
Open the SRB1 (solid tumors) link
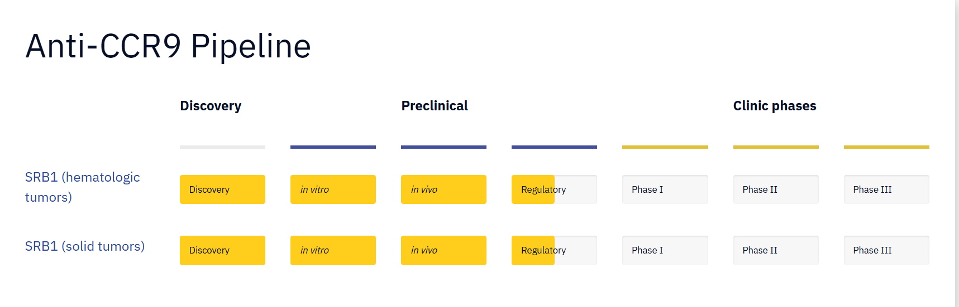[x=85, y=246]
